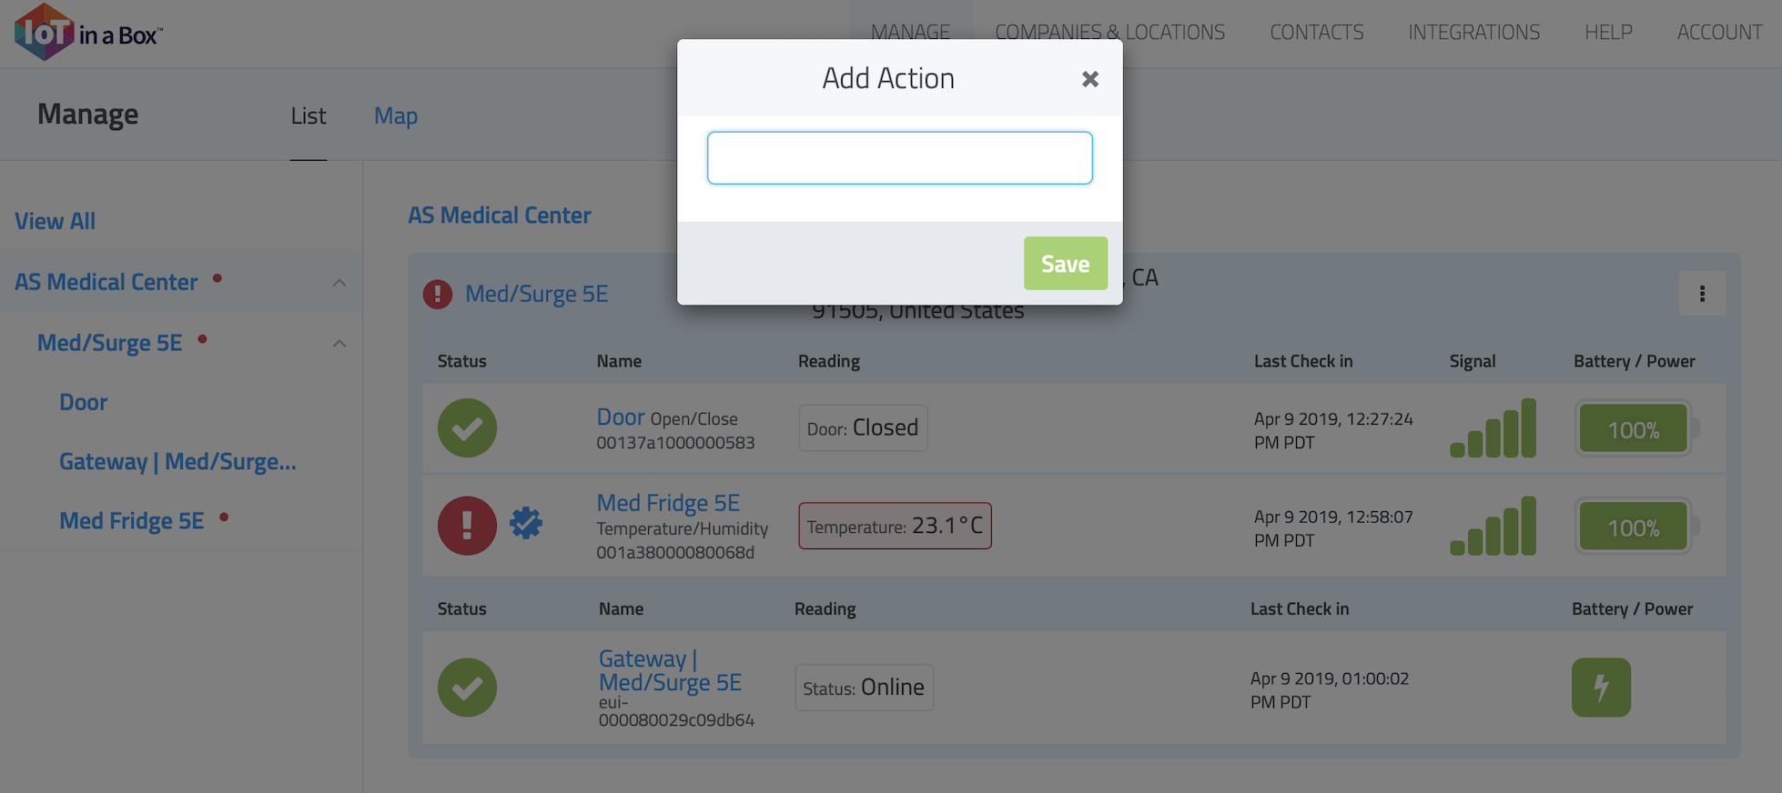Click the green checkmark status for Door sensor
1782x793 pixels.
point(467,427)
